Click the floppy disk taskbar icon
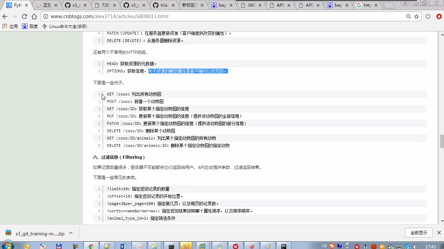 coord(59,246)
